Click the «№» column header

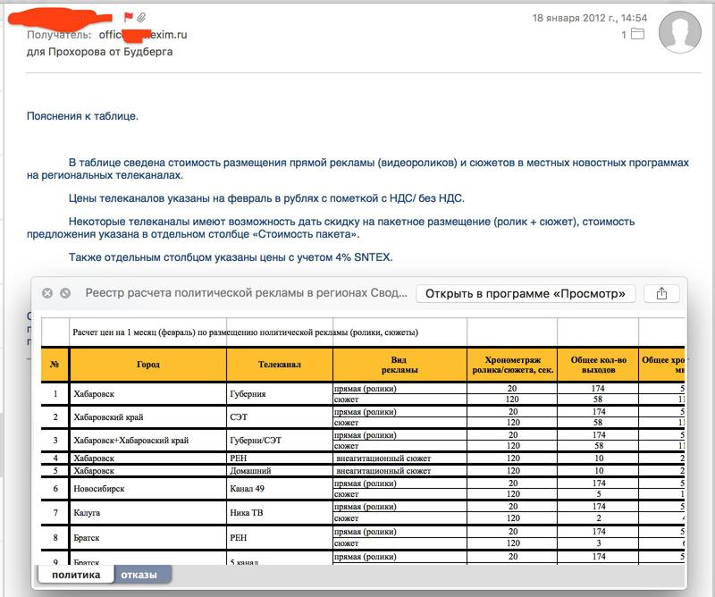point(55,365)
